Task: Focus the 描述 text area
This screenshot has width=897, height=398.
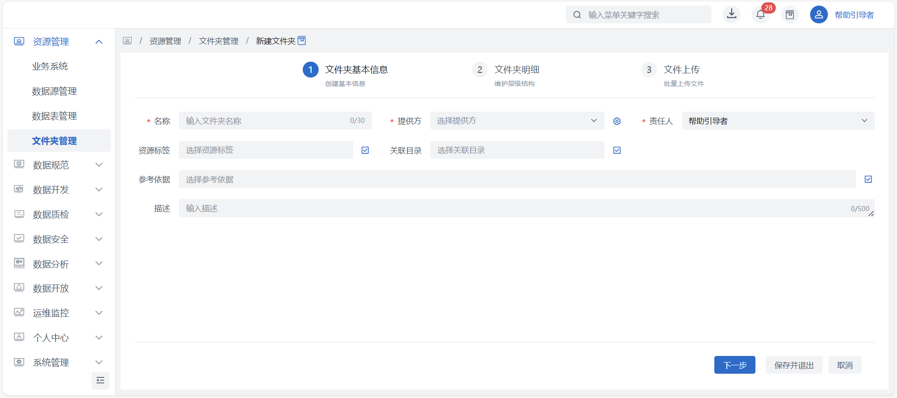Action: (527, 208)
